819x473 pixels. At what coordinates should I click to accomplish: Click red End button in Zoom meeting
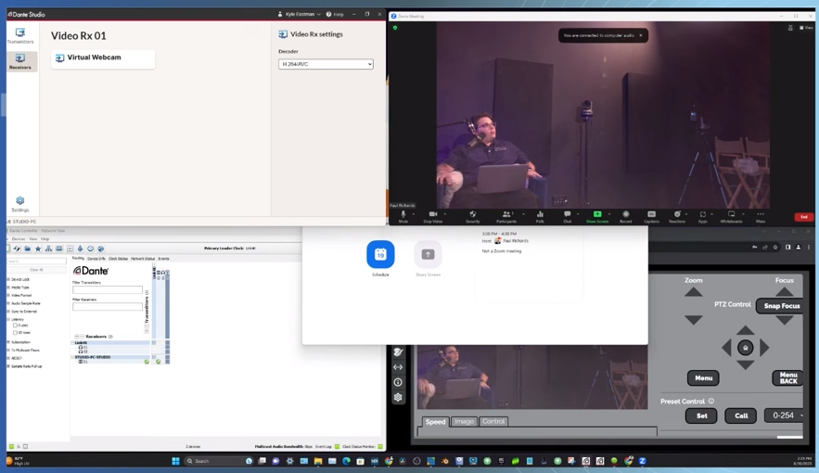[x=804, y=217]
